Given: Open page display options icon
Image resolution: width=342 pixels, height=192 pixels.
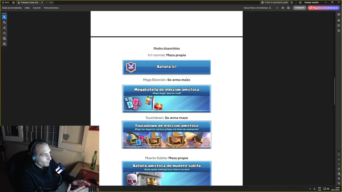Looking at the screenshot, I should point(339,174).
